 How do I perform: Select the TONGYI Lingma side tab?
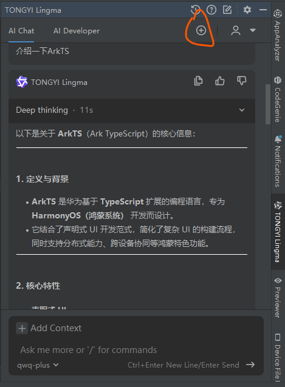pyautogui.click(x=278, y=232)
